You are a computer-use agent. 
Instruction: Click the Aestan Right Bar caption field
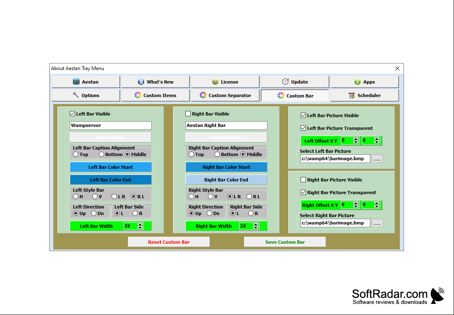tap(226, 125)
